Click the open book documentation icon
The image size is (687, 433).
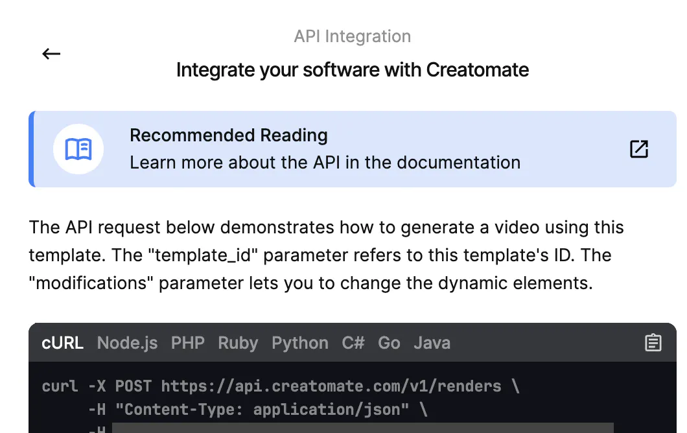pos(78,149)
